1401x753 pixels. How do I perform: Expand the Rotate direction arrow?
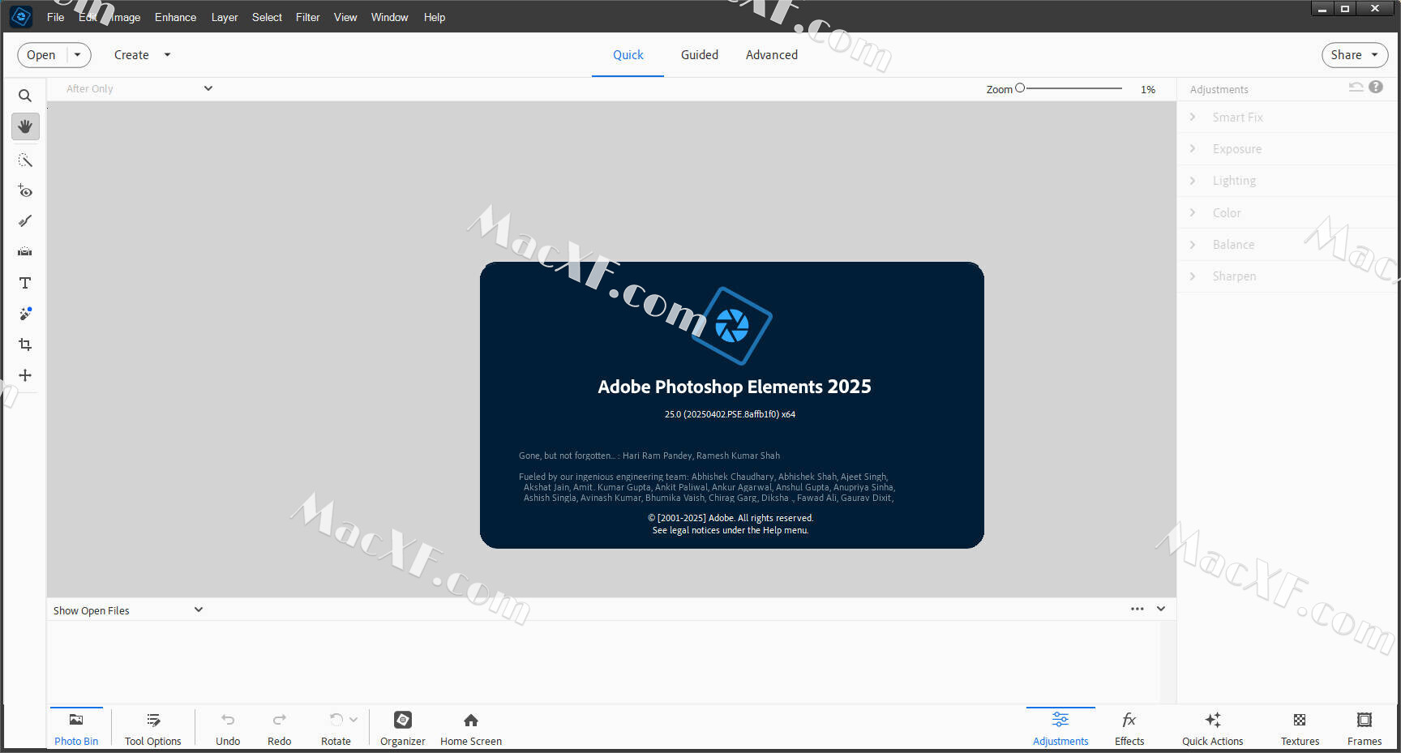(x=353, y=719)
